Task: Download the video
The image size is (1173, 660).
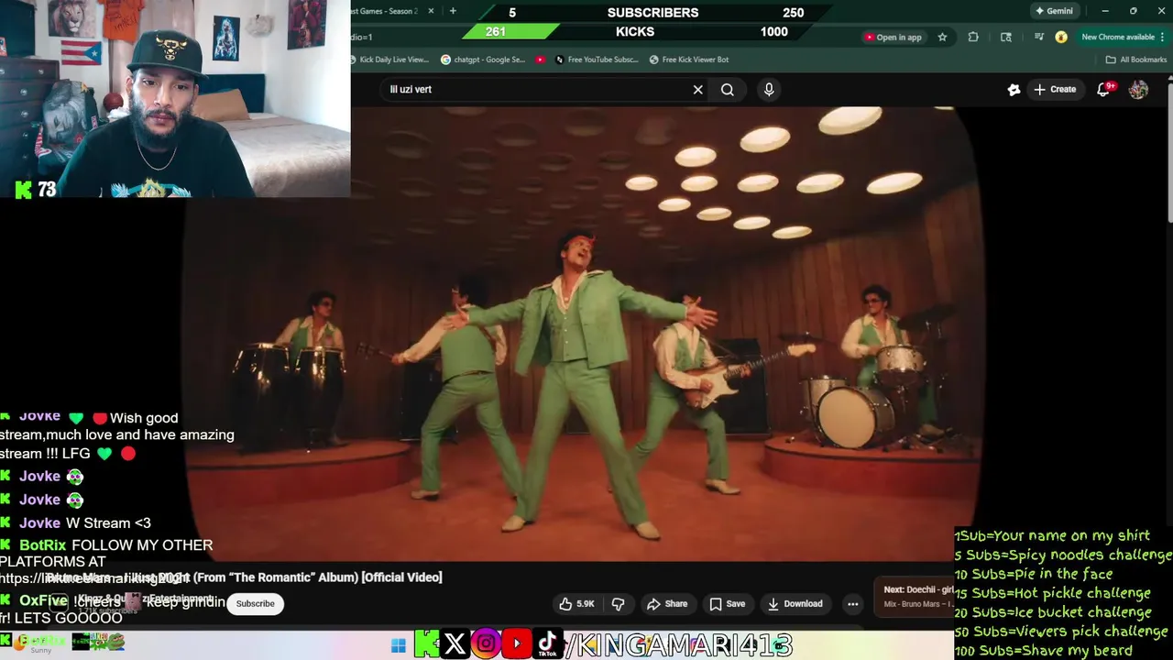Action: tap(795, 604)
